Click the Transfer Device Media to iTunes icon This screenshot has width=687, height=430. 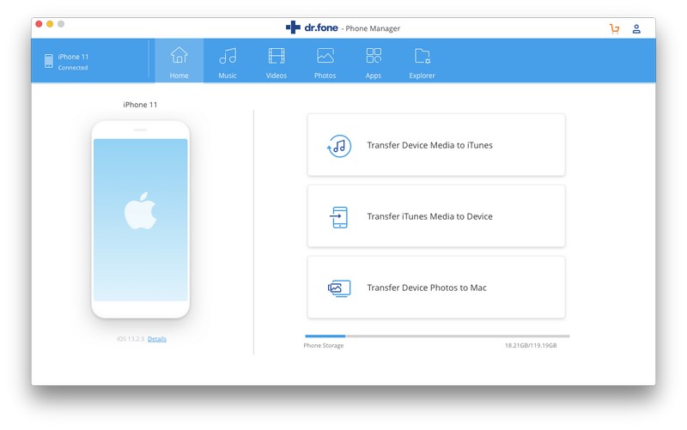339,146
